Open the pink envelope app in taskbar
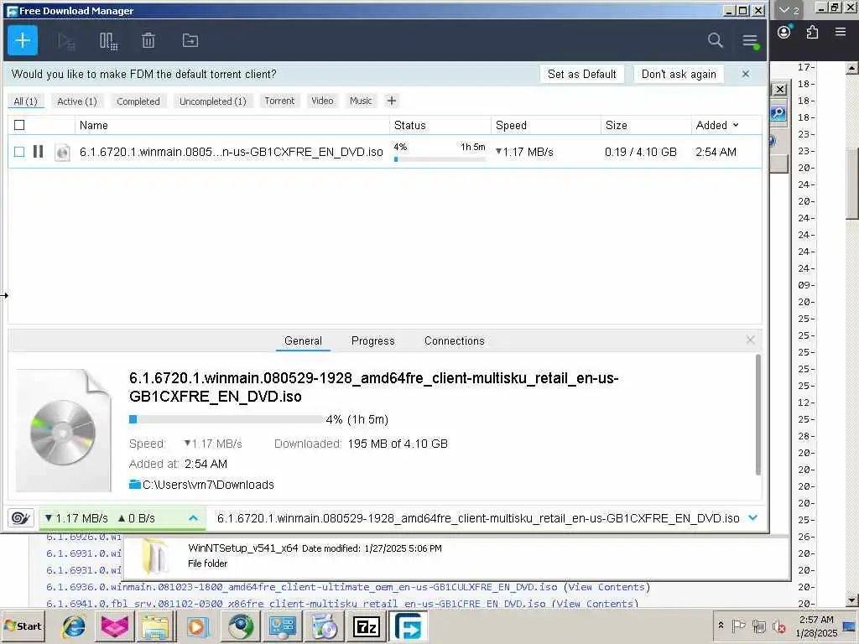 (x=114, y=626)
